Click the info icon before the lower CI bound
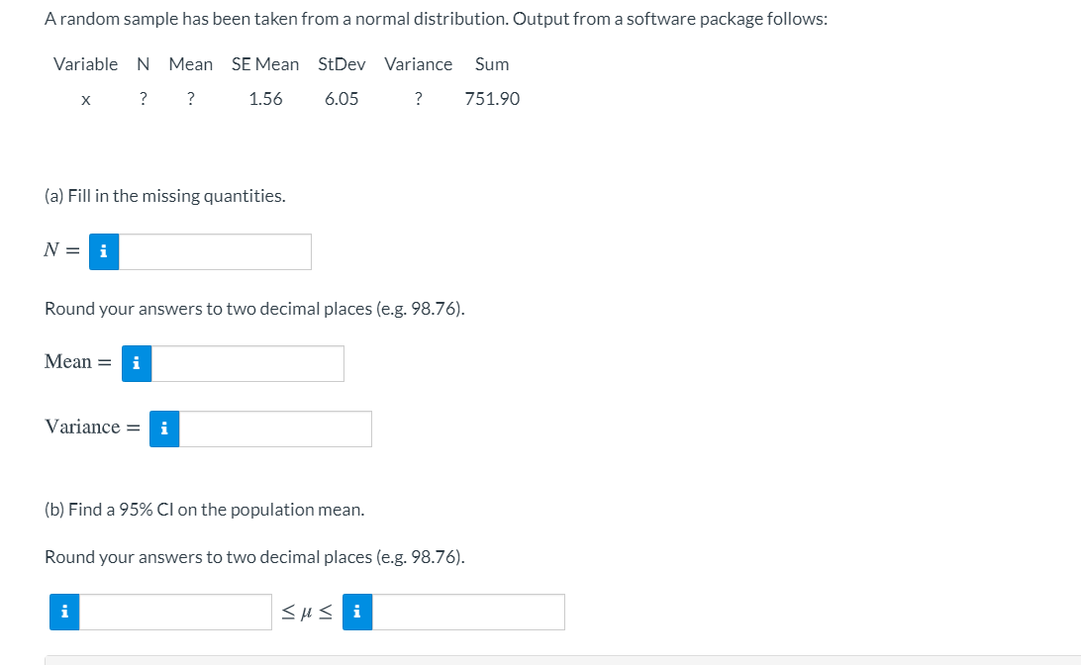This screenshot has height=665, width=1081. (x=63, y=612)
